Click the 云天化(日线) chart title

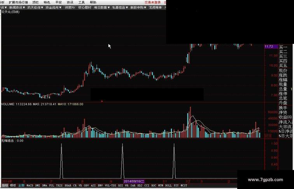pos(10,12)
